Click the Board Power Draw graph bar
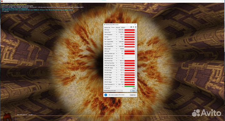Screen dimensions: 225x121 coord(129,61)
